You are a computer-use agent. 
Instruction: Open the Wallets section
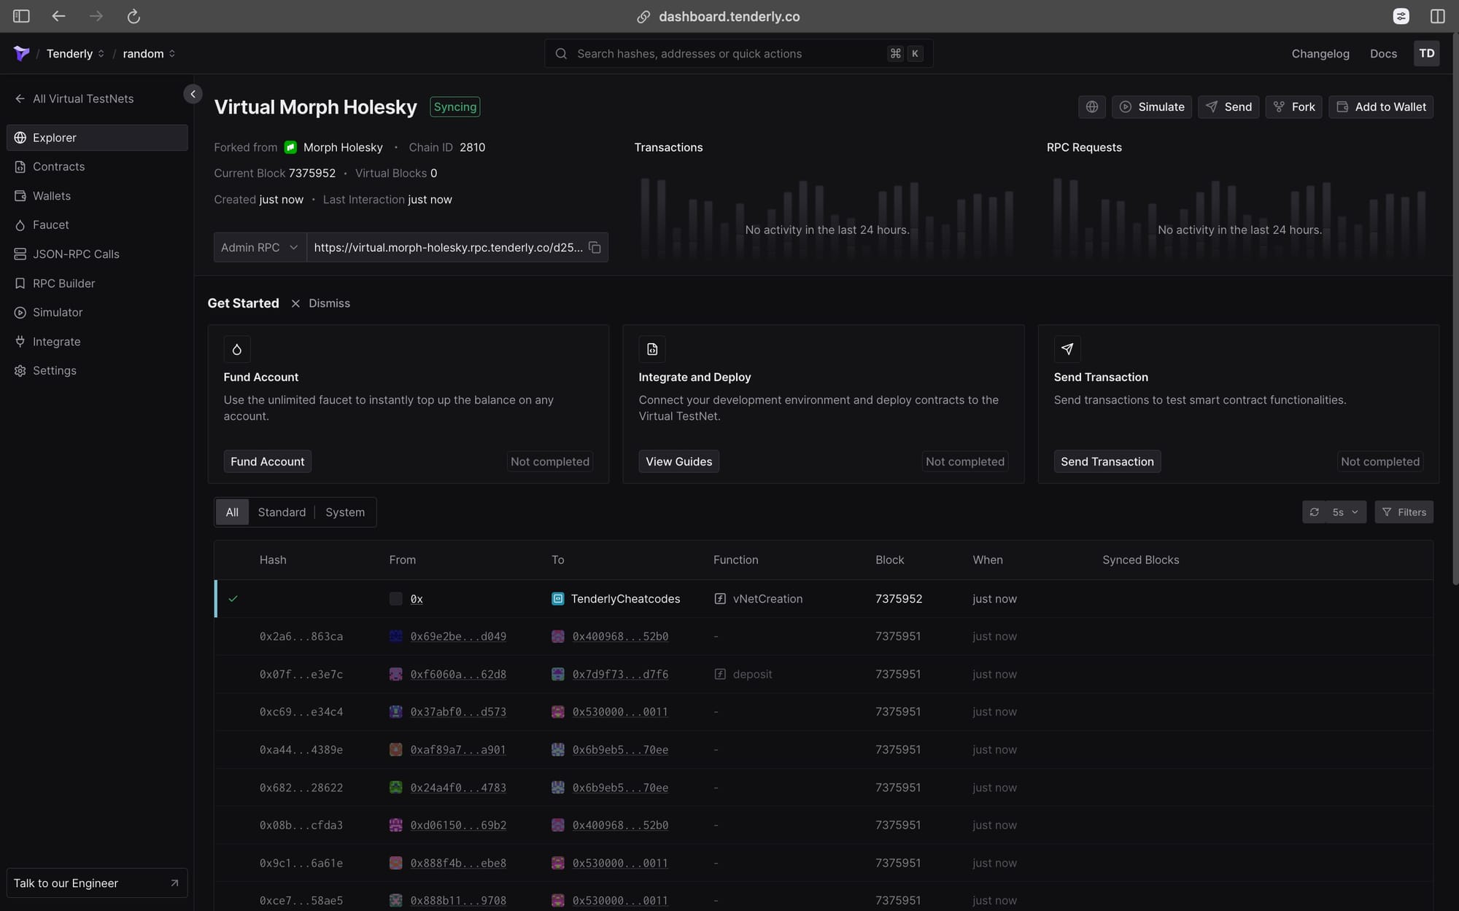pos(51,195)
